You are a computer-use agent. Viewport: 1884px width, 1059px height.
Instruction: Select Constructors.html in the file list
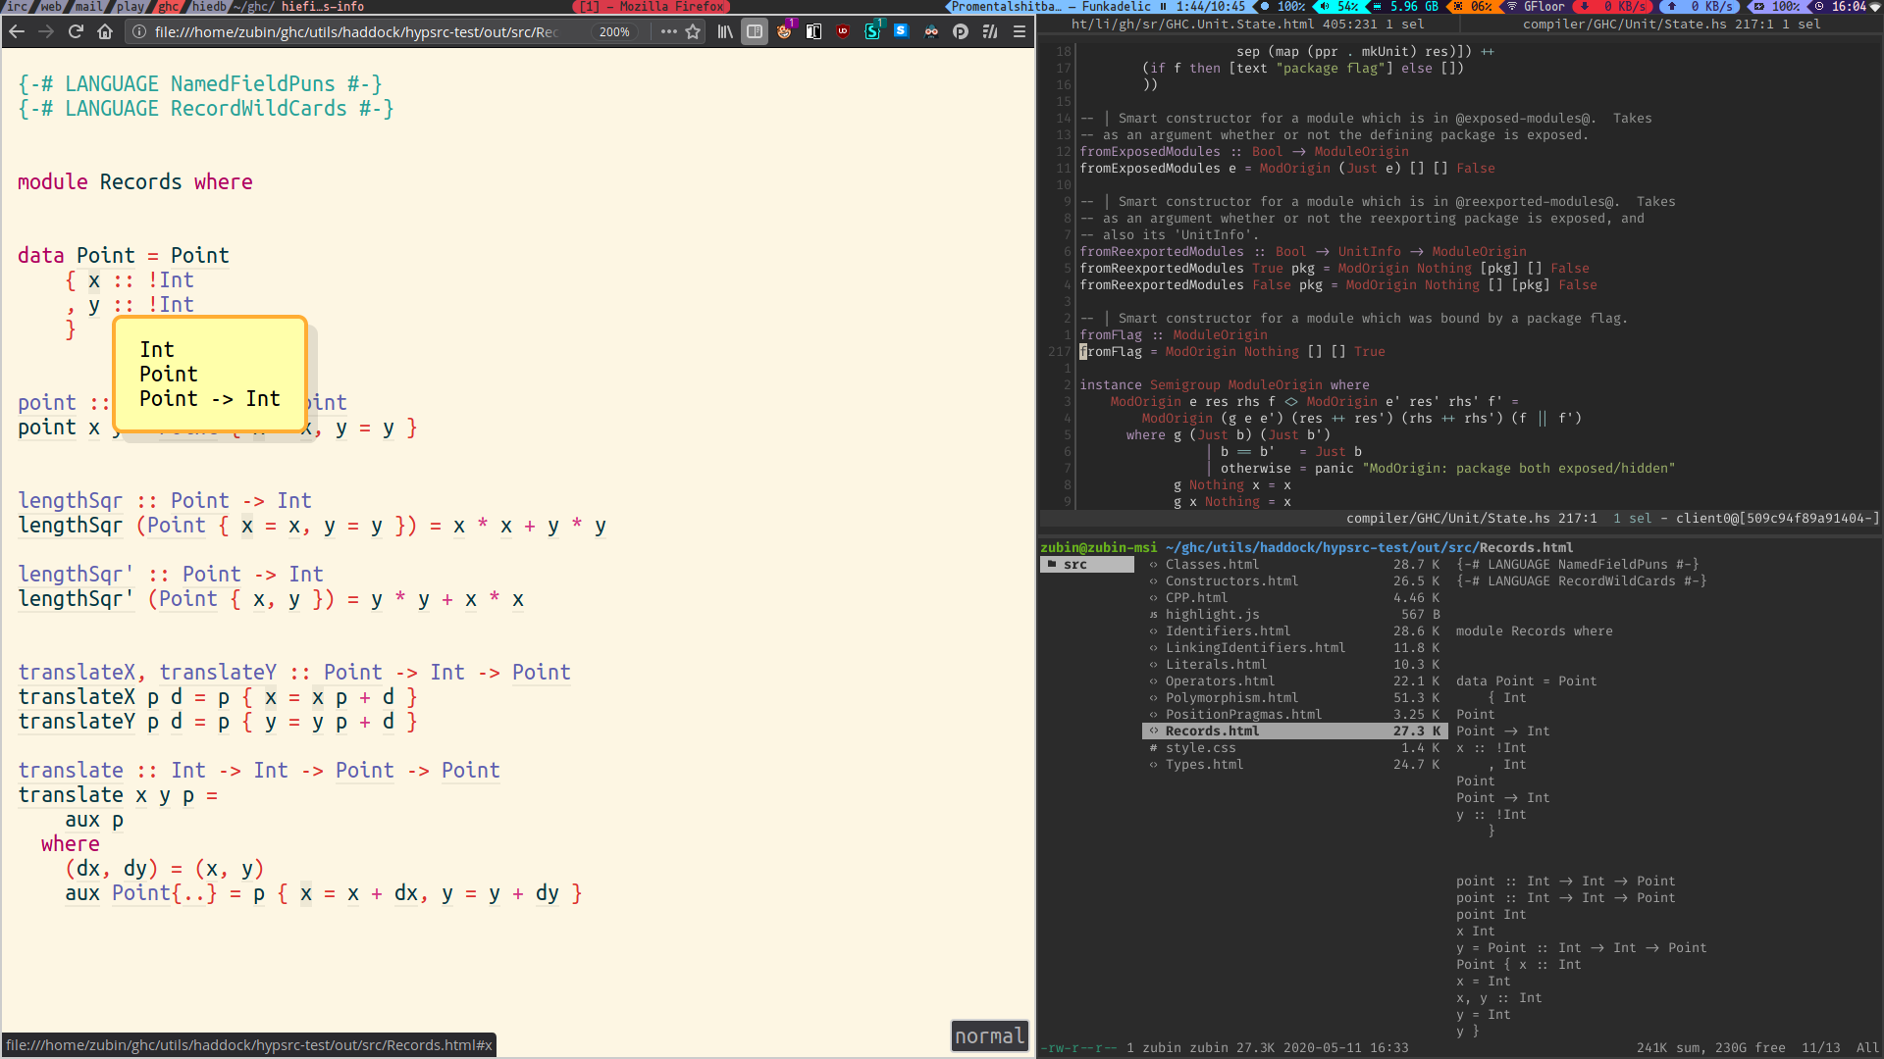click(1293, 581)
